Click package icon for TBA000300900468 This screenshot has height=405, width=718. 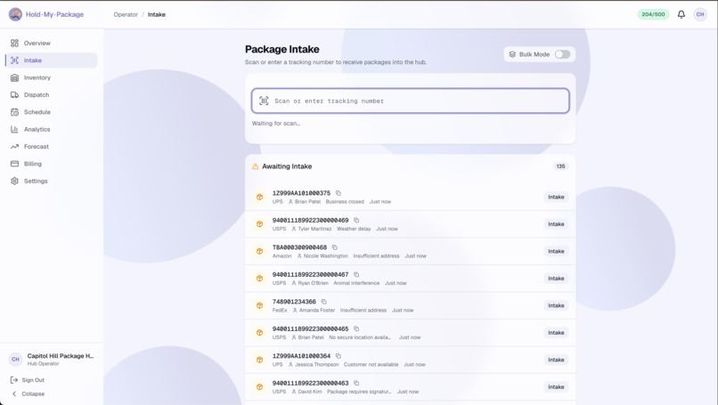pos(259,251)
